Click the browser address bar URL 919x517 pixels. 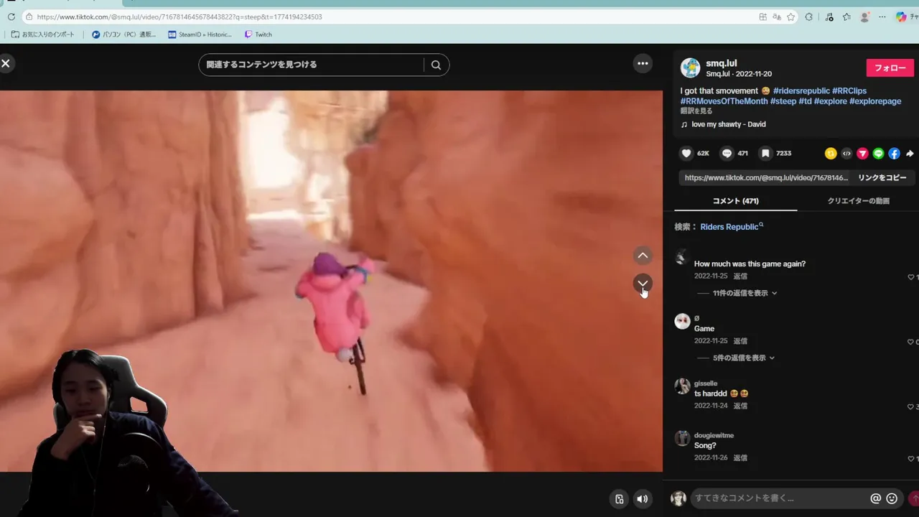point(179,17)
